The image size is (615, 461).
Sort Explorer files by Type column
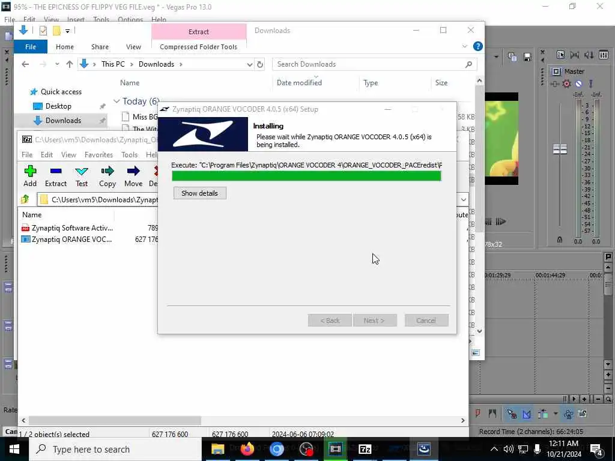[x=371, y=83]
